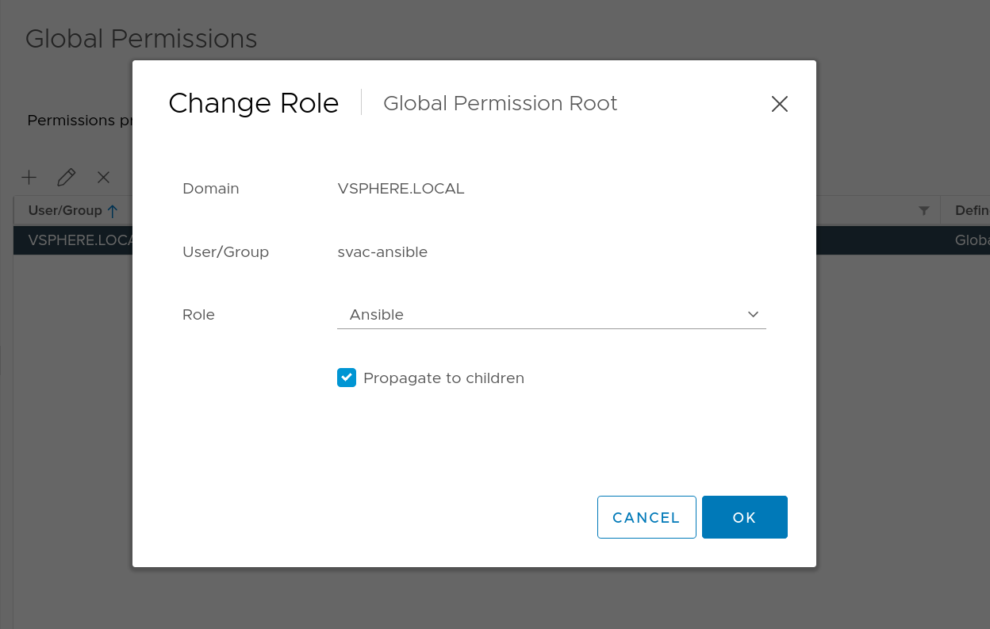990x629 pixels.
Task: Click the partially hidden 'Defin' column header
Action: coord(972,210)
